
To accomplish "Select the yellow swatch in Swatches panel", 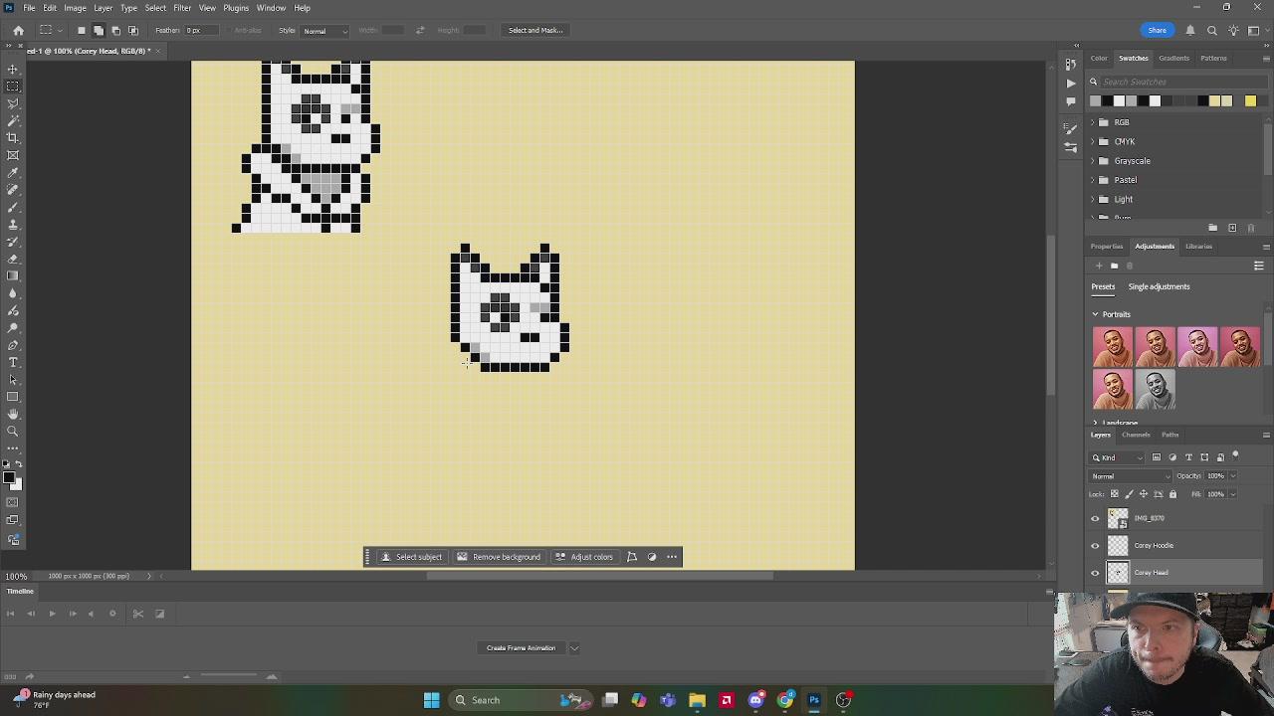I will pos(1250,100).
